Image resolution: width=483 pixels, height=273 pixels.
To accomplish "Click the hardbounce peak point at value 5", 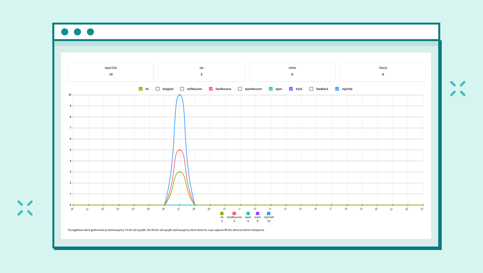I will tap(180, 150).
